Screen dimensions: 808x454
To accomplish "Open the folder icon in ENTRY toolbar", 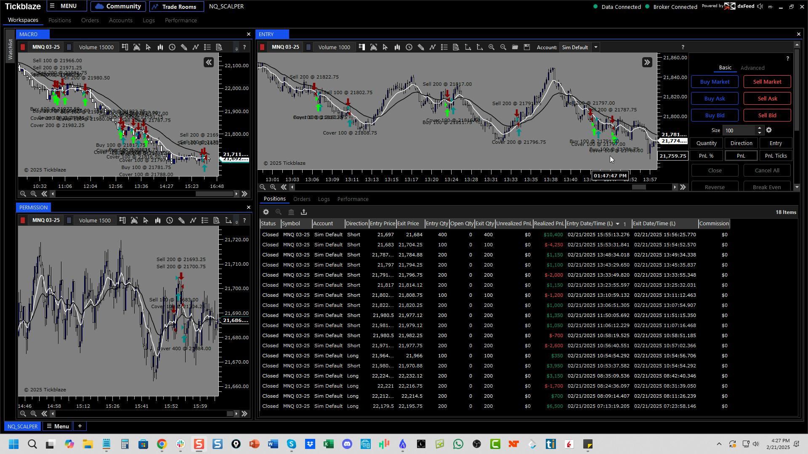I will point(515,48).
